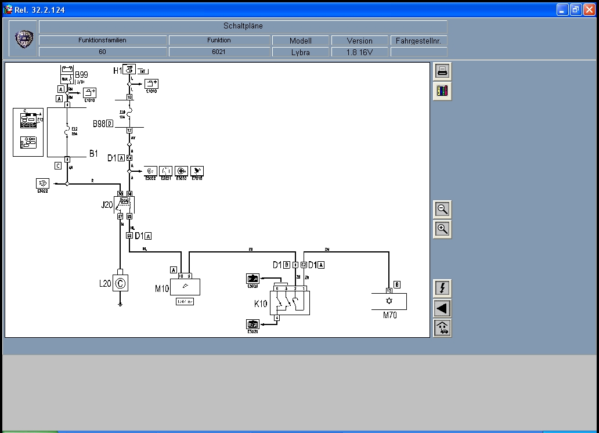Click the D1 B connector label near K10
This screenshot has height=433, width=599.
point(282,265)
